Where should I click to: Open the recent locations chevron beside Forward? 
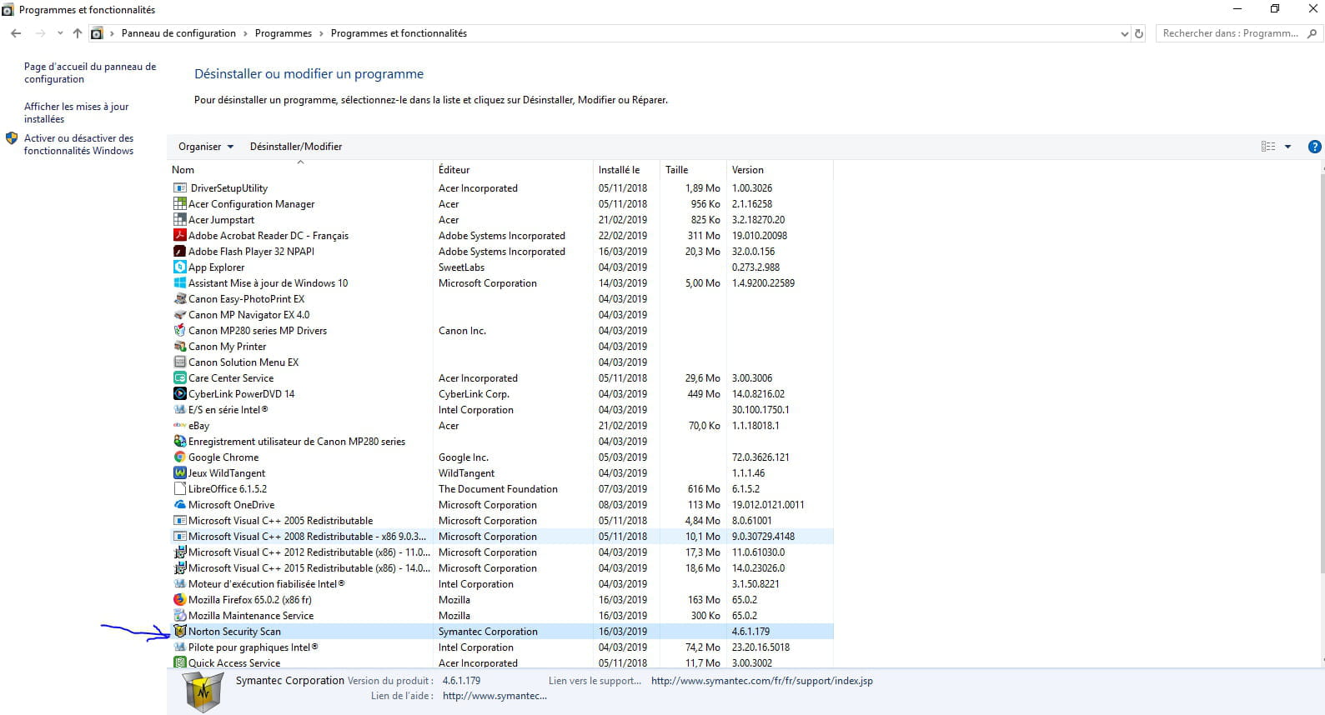(60, 33)
